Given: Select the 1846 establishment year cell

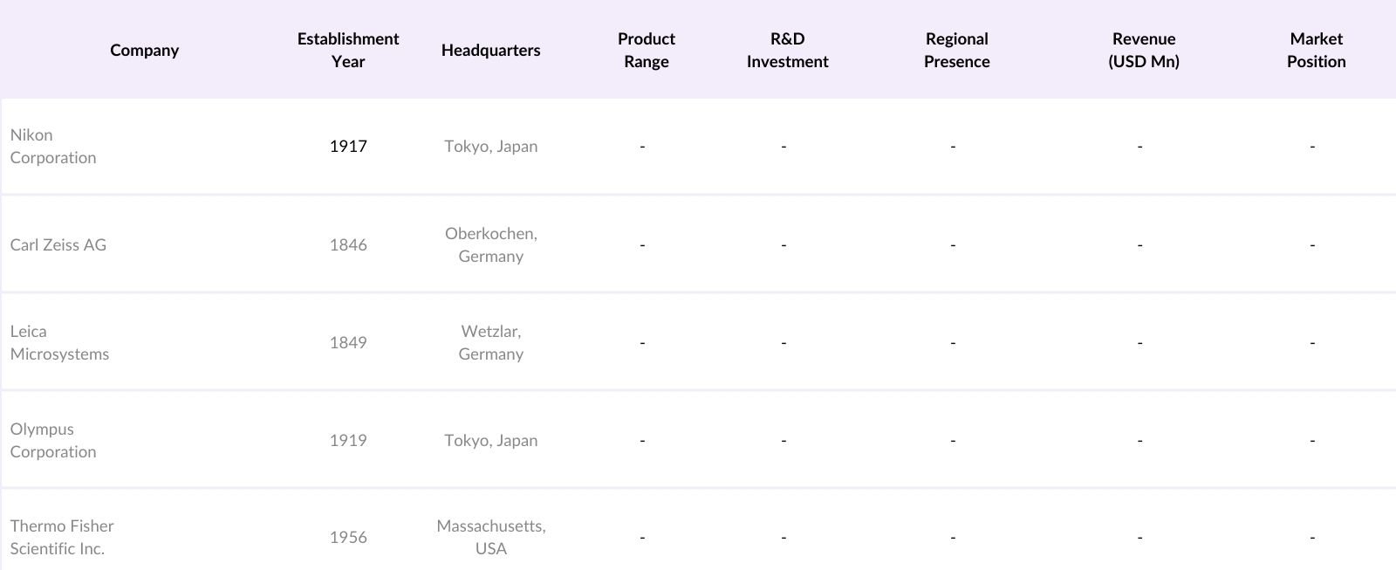Looking at the screenshot, I should pos(348,244).
